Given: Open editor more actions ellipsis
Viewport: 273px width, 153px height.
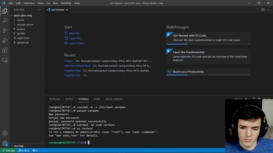Looking at the screenshot, I should tap(268, 10).
